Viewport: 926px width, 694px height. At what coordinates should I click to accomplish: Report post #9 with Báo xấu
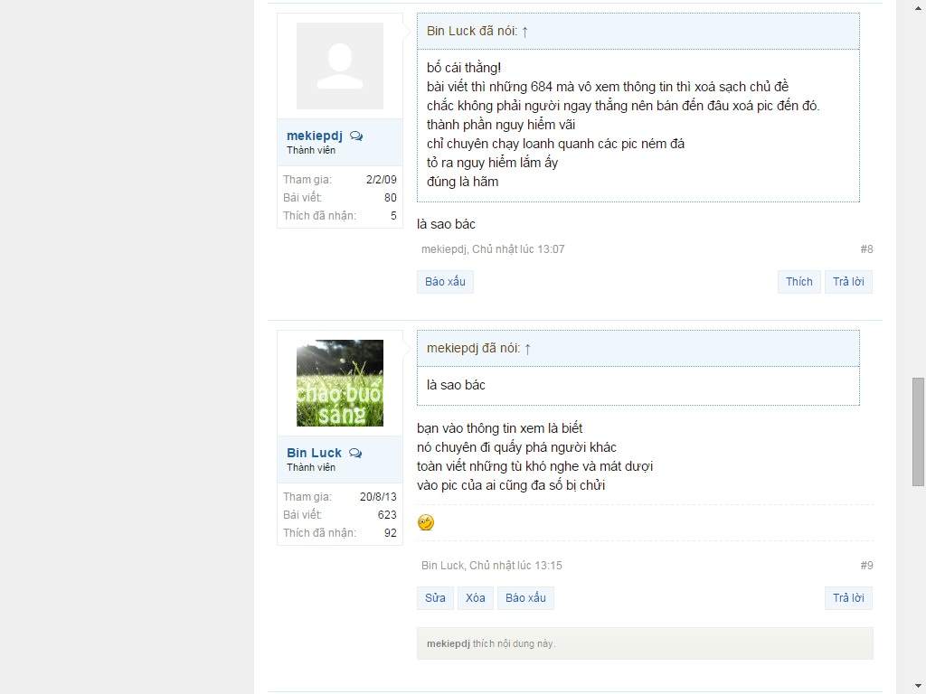click(525, 598)
